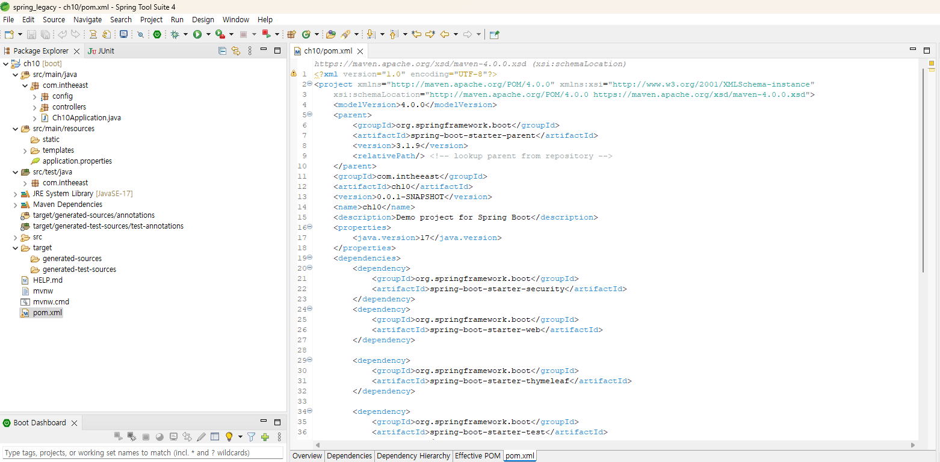Viewport: 940px width, 462px height.
Task: Open the Window menu
Action: [x=236, y=20]
